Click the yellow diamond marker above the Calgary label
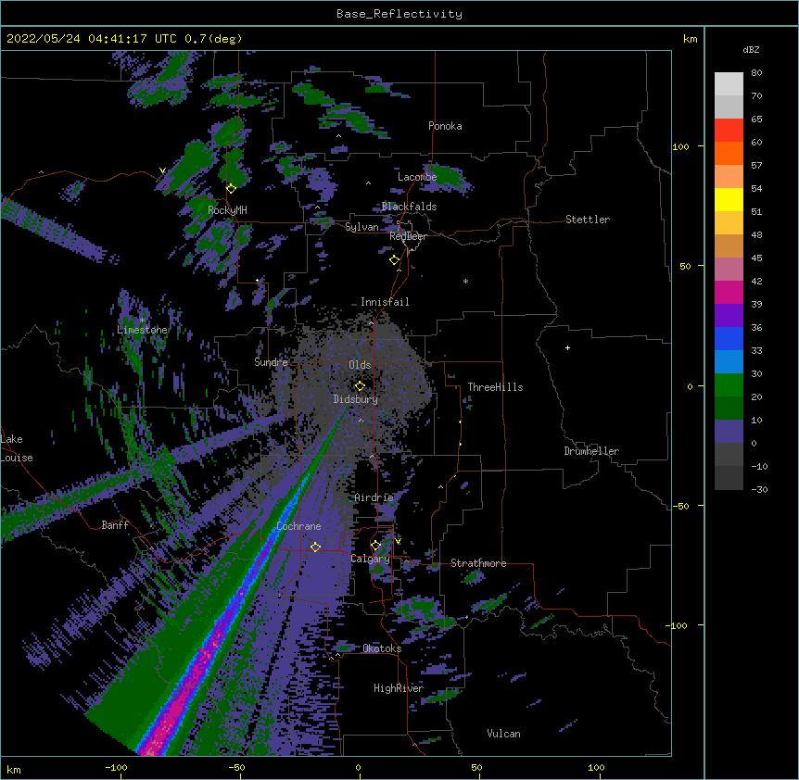This screenshot has height=780, width=799. point(375,546)
